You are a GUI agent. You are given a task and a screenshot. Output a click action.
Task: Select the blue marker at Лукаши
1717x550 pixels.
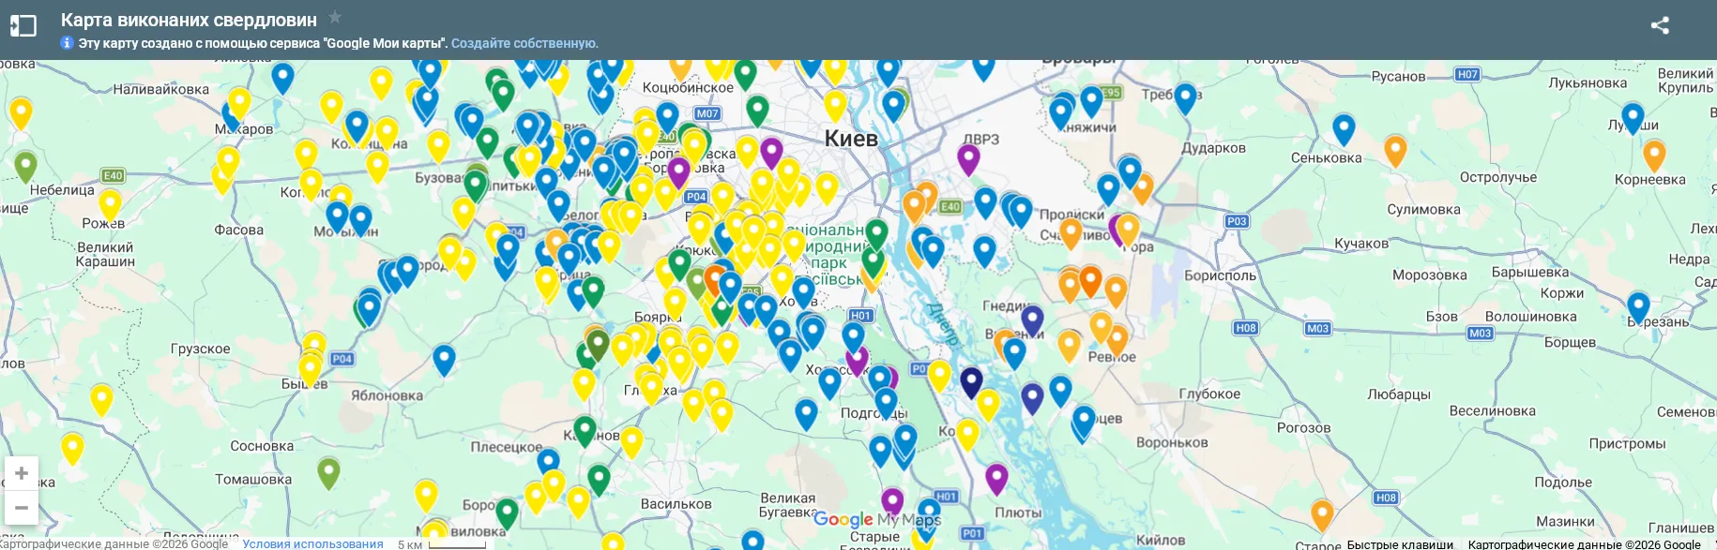click(x=1633, y=119)
